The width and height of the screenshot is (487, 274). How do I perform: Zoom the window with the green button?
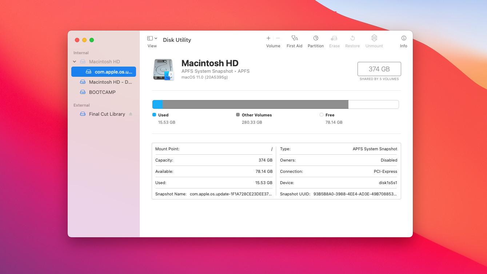point(92,40)
